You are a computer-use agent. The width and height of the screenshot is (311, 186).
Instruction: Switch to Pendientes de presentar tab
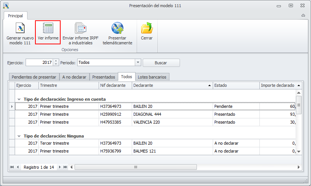click(34, 77)
